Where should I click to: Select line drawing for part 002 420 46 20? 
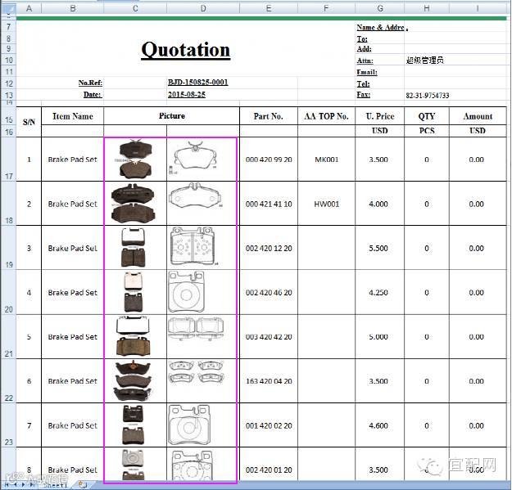pos(187,292)
